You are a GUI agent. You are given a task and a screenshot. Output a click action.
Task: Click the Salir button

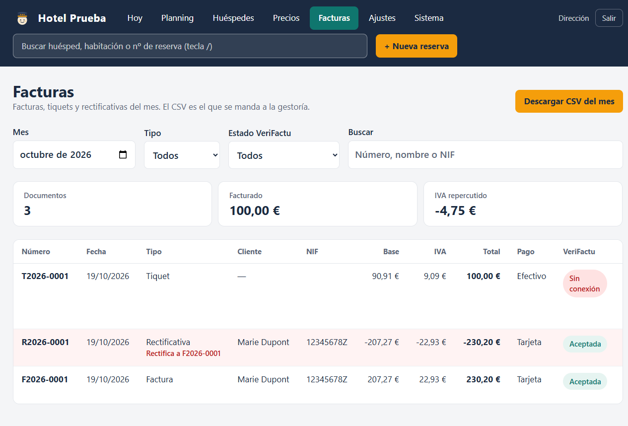609,18
